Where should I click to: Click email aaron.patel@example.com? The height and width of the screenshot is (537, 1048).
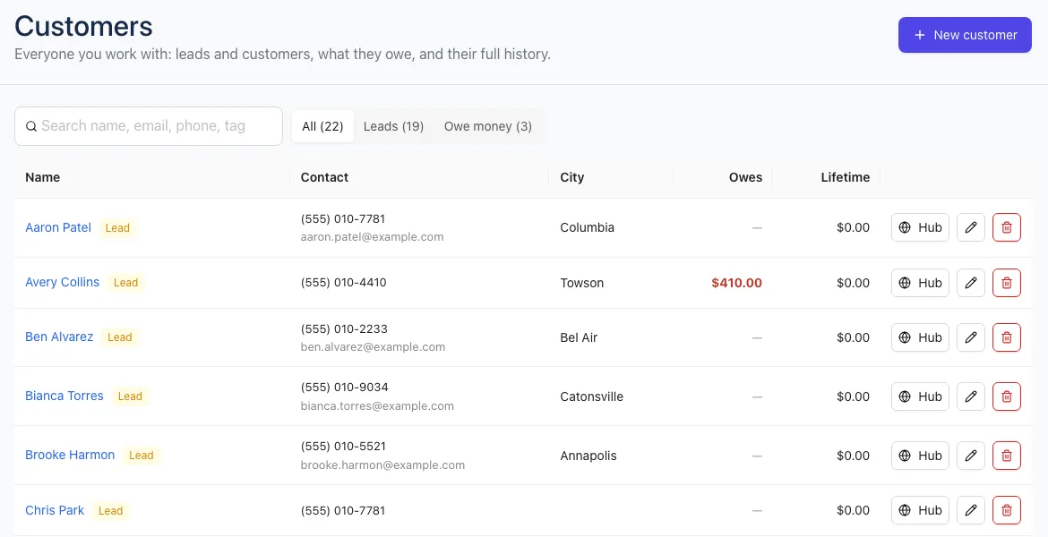(373, 237)
